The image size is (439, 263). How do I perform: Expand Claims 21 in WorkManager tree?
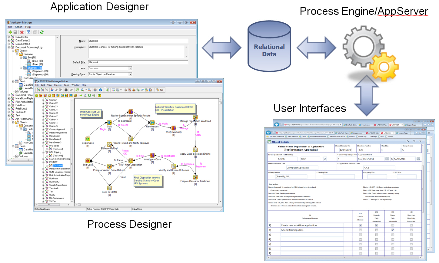point(43,100)
